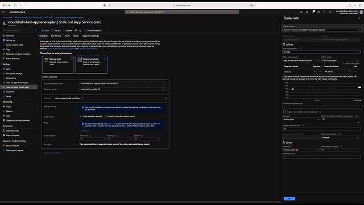Switch to the Configure tab
364x205 pixels.
[x=43, y=36]
